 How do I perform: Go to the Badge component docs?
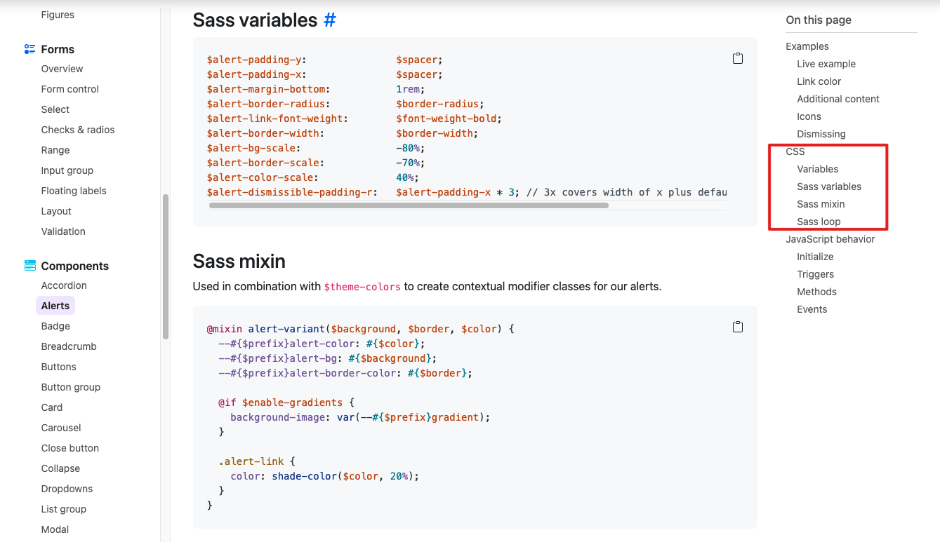tap(55, 326)
